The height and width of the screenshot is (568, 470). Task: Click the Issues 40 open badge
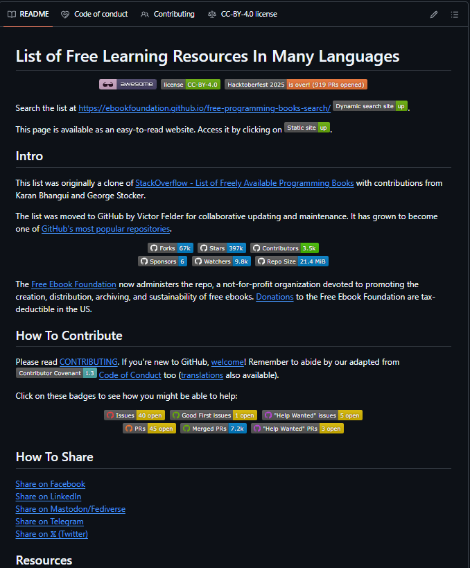click(x=134, y=415)
